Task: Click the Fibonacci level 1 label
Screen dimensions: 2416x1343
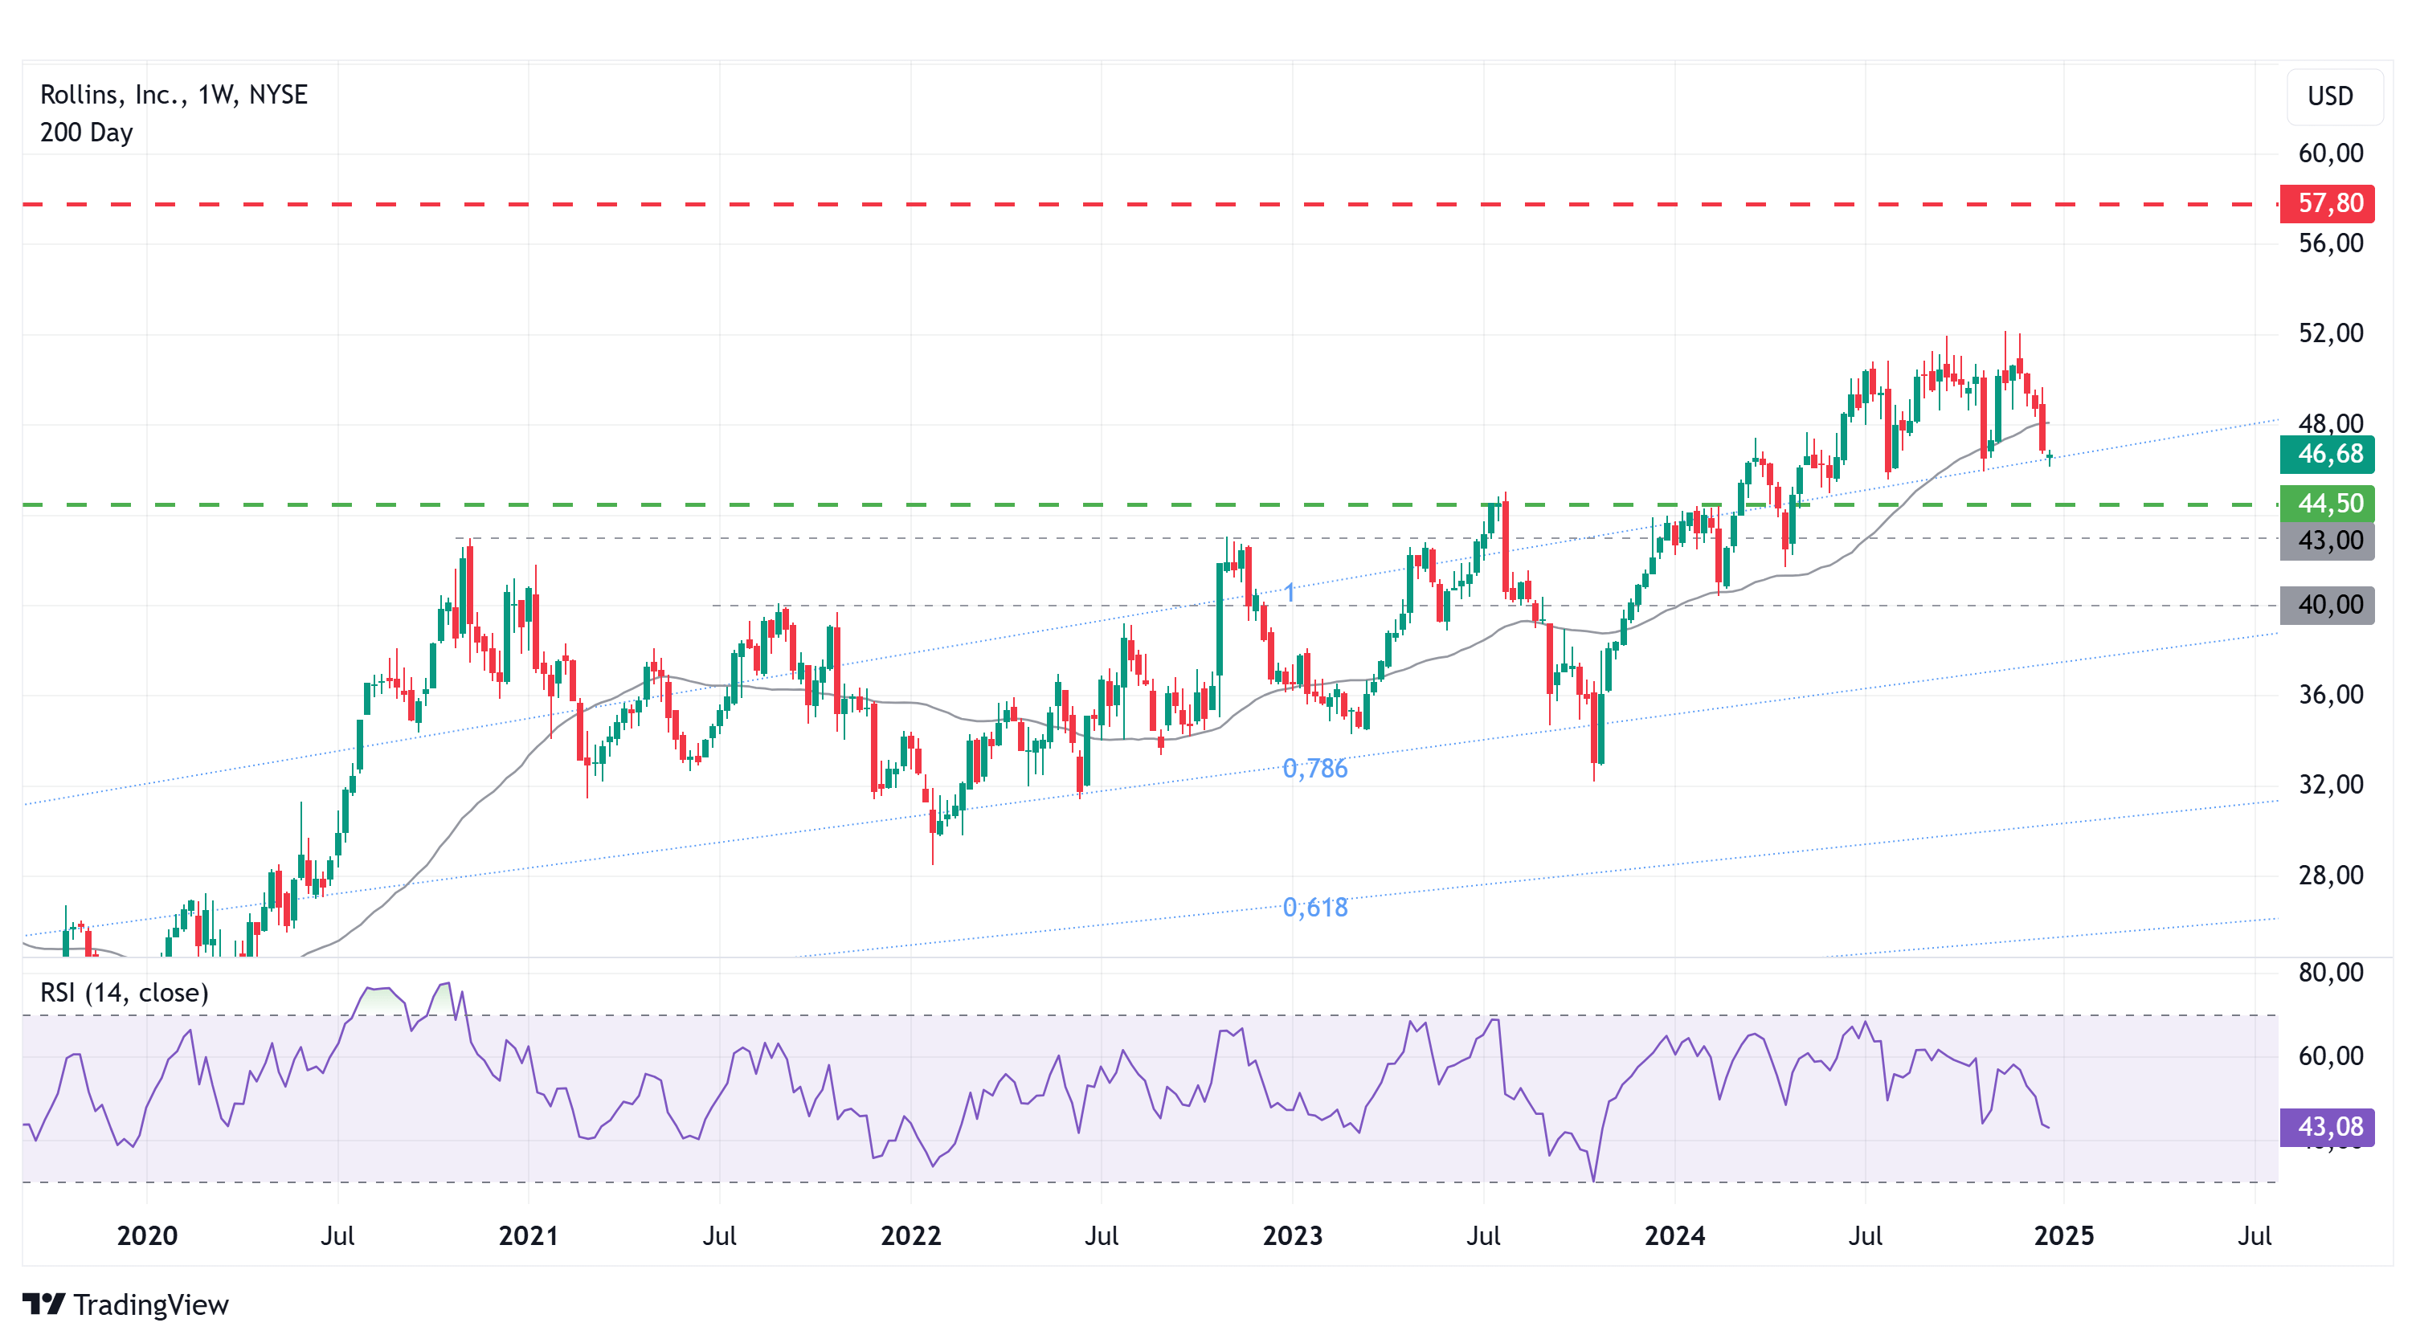Action: [1290, 593]
